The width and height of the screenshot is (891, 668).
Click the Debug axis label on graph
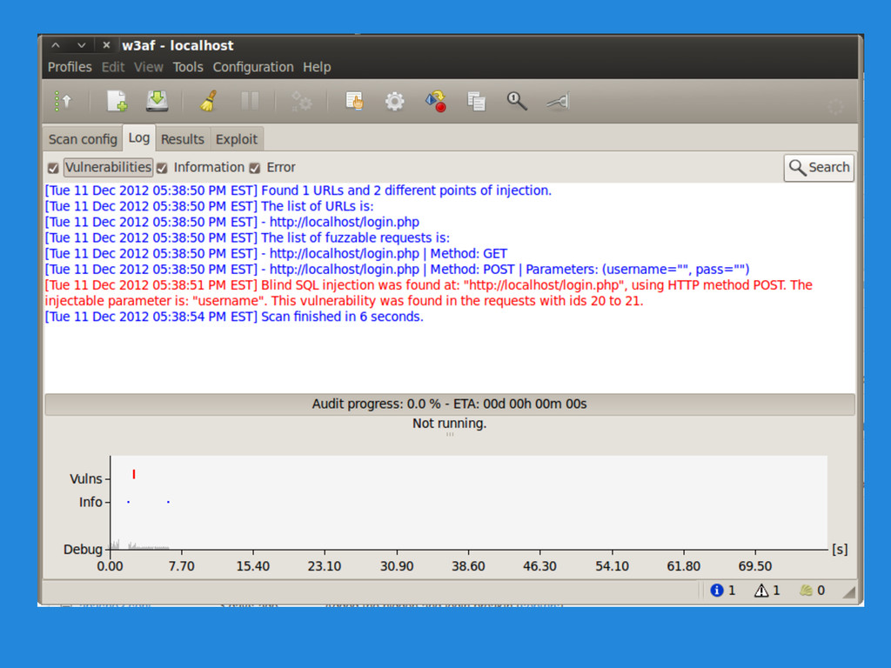pos(83,550)
